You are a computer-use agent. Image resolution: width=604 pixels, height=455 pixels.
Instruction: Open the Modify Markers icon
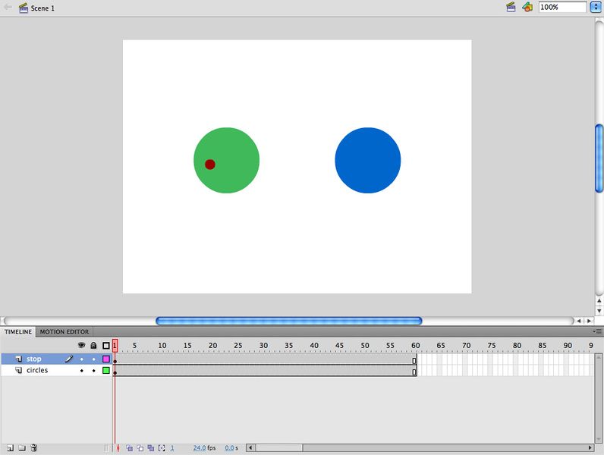point(162,448)
